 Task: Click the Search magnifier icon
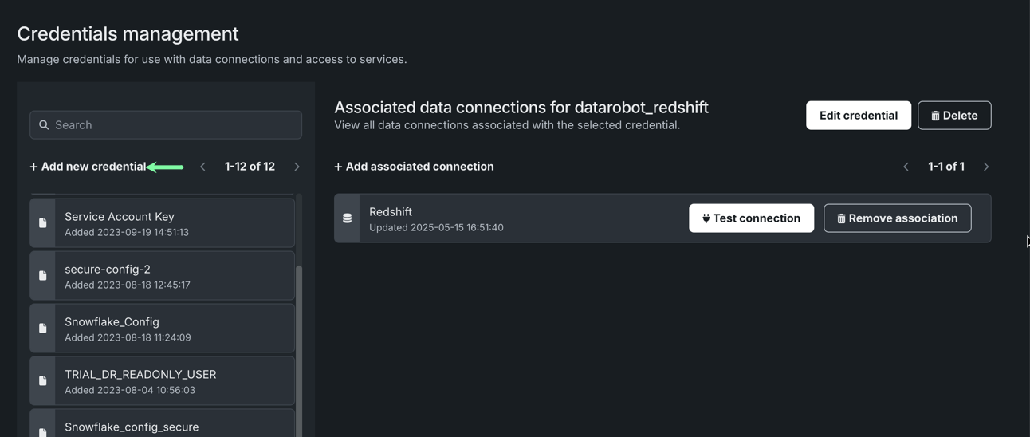pos(44,125)
